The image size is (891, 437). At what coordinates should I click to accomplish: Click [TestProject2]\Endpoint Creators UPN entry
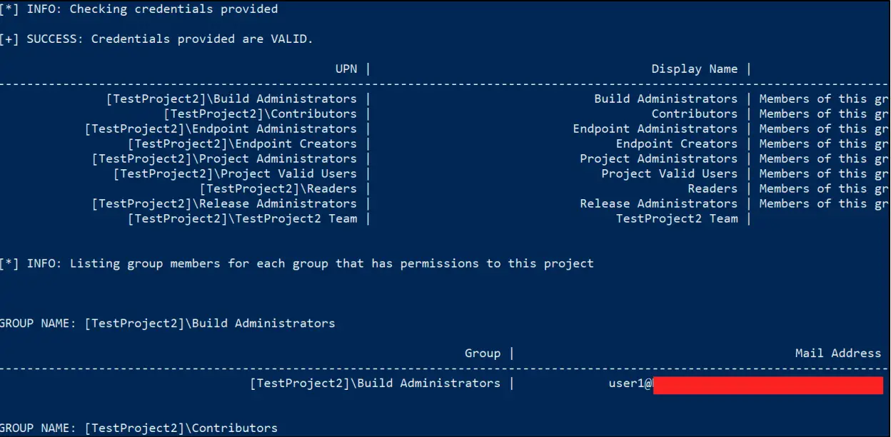tap(243, 144)
